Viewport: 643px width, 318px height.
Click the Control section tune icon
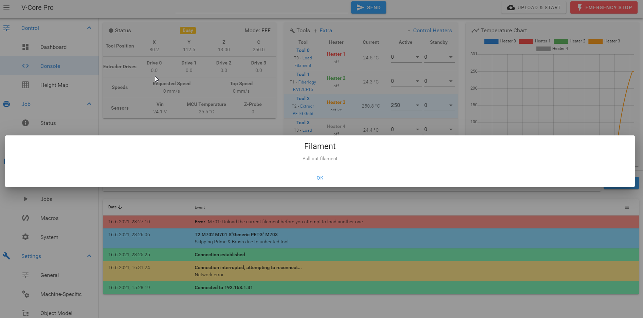pyautogui.click(x=6, y=28)
